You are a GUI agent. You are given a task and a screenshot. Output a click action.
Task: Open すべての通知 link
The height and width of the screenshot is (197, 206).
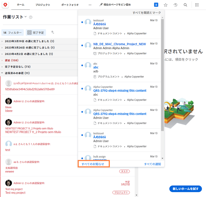pos(152,164)
